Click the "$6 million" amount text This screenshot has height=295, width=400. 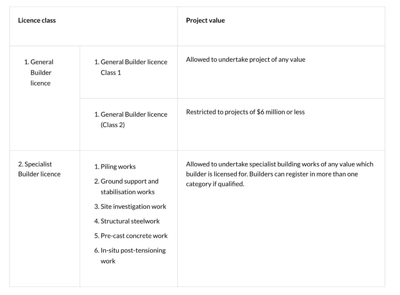click(x=271, y=112)
